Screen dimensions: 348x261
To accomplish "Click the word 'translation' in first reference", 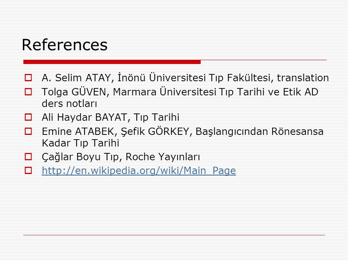I will 303,78.
